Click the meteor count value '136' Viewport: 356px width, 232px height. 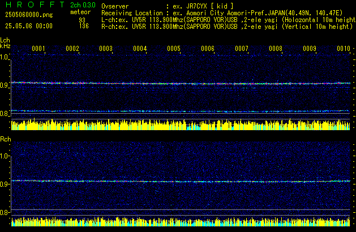(x=84, y=26)
